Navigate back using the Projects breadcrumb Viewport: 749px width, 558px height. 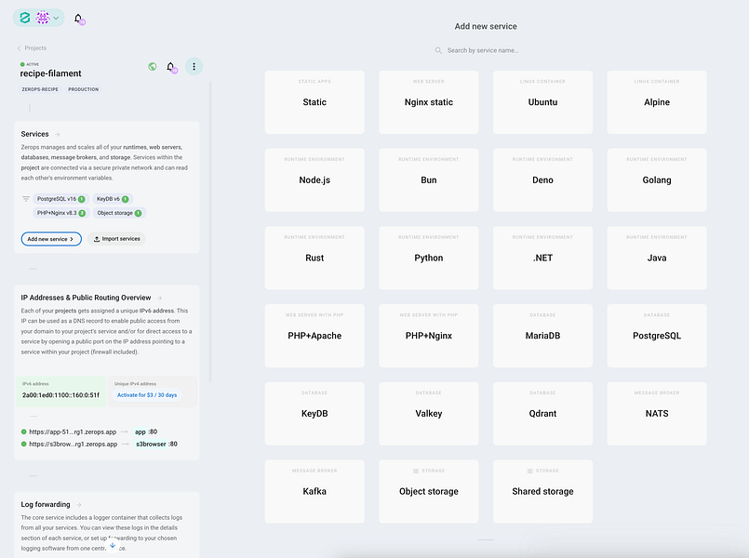point(33,47)
